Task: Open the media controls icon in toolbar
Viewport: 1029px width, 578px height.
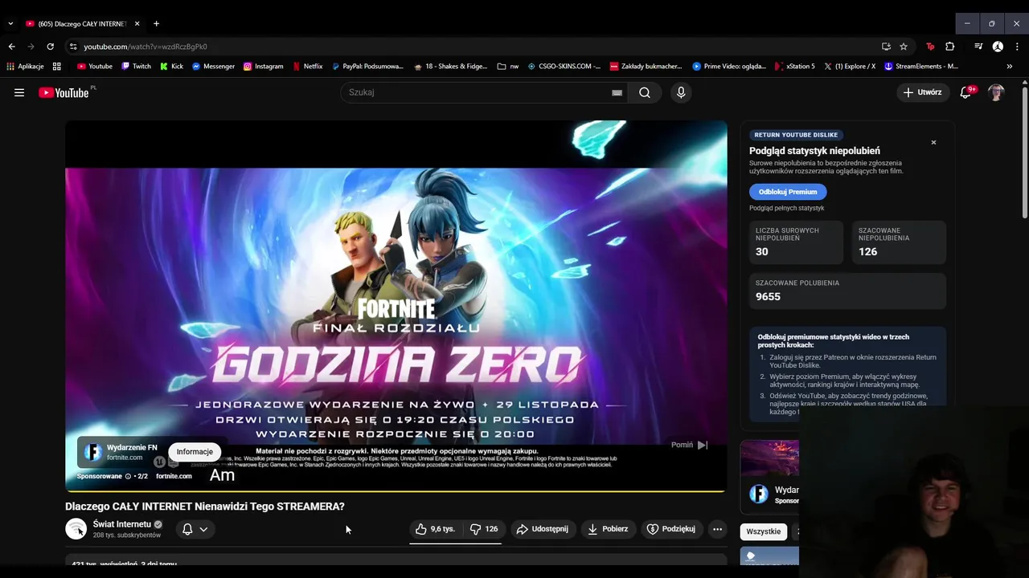Action: [978, 47]
